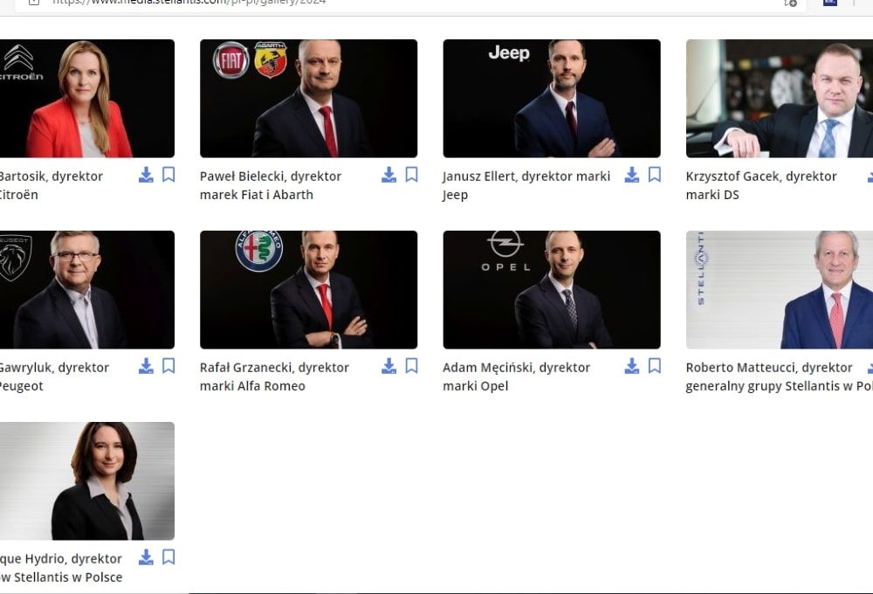Bookmark the Gawryluk Peugeot photo

click(x=168, y=367)
